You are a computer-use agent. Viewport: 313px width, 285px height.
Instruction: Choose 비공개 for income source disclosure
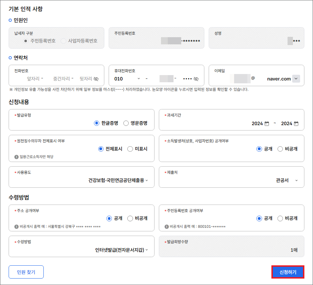coord(280,149)
